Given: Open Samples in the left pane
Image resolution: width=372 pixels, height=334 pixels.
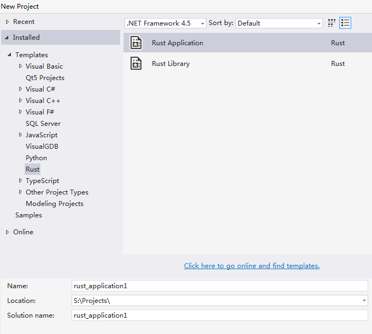Looking at the screenshot, I should coord(28,215).
